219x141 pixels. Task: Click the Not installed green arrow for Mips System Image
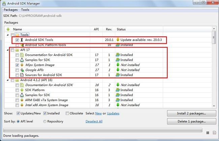(118, 65)
